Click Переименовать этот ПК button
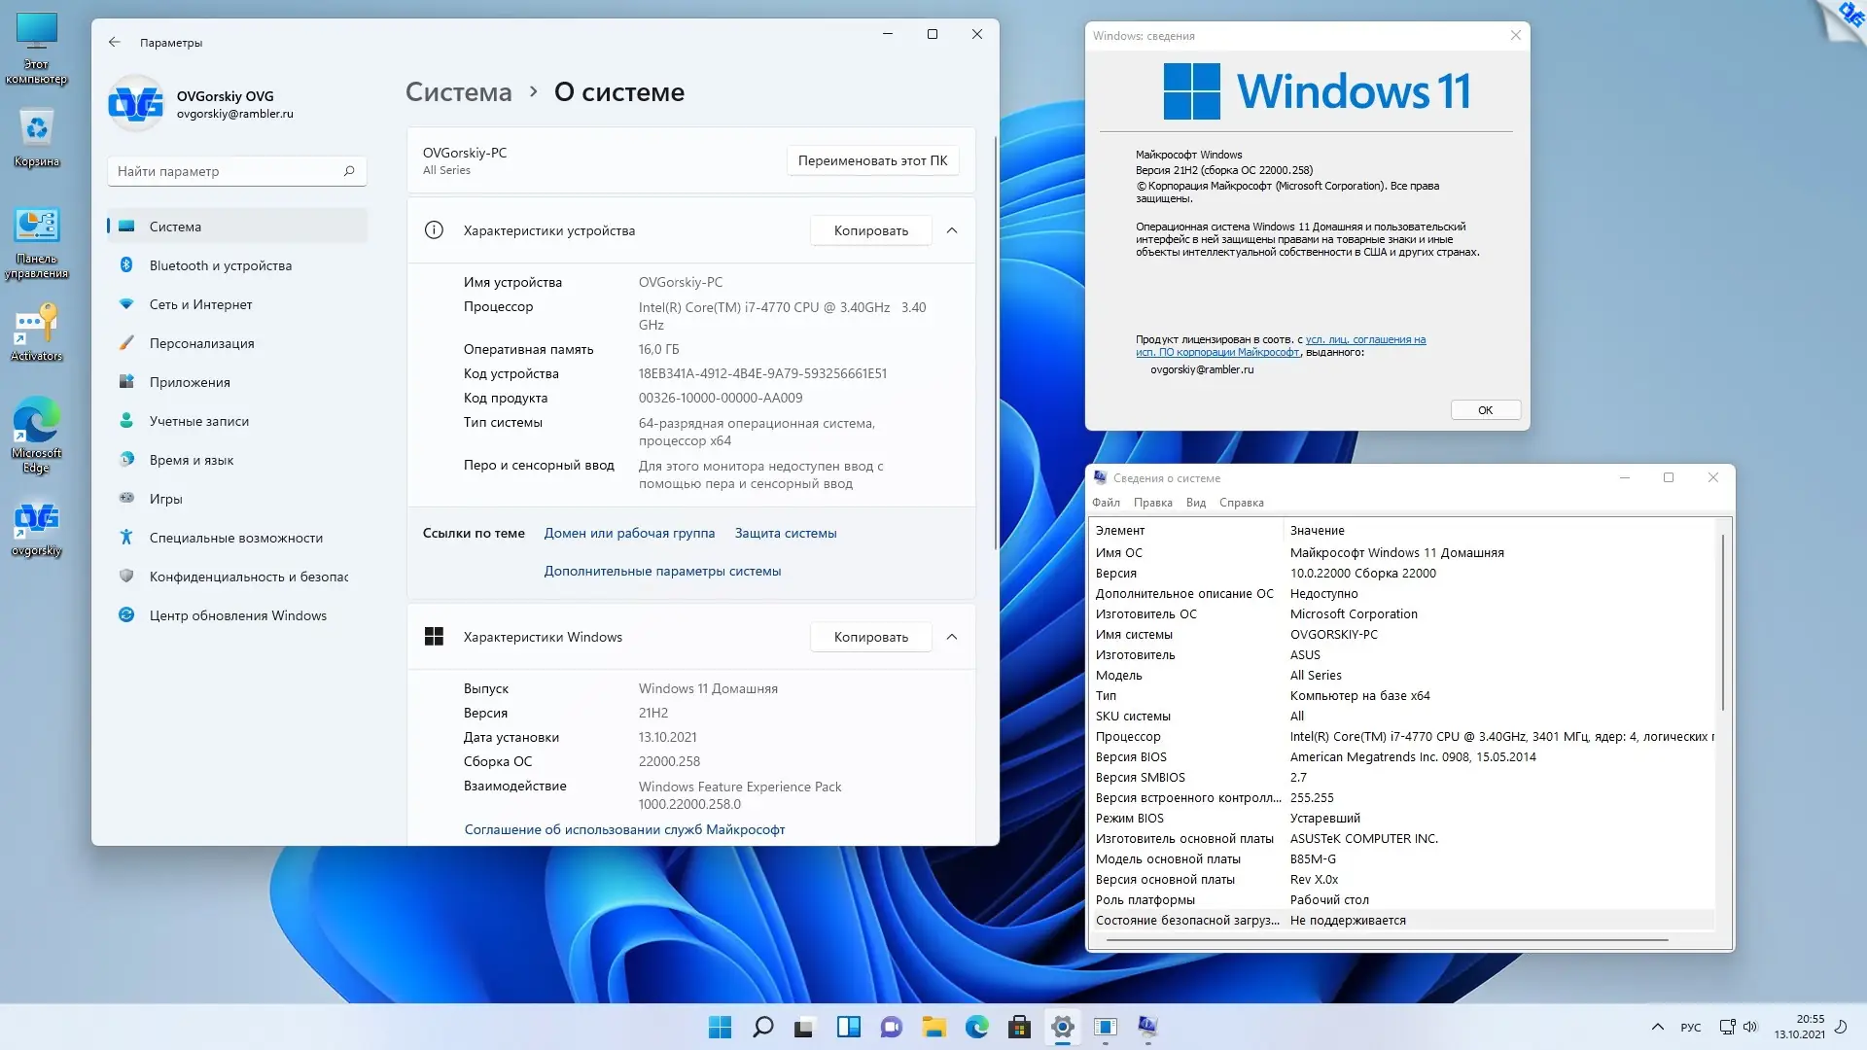The width and height of the screenshot is (1867, 1050). pos(872,160)
